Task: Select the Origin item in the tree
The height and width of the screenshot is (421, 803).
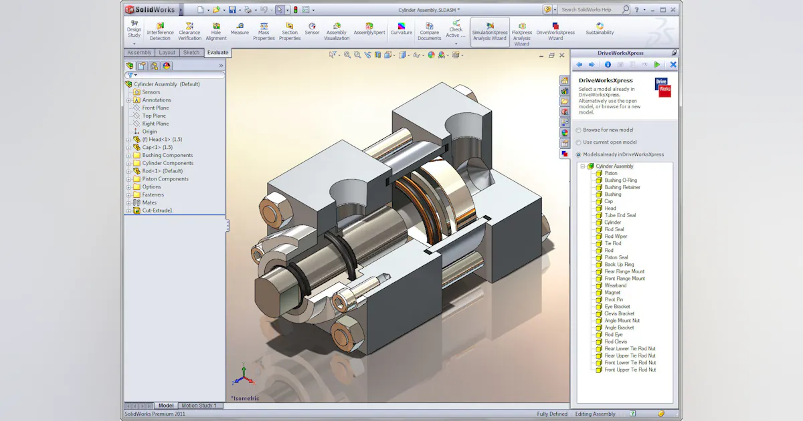Action: point(149,132)
